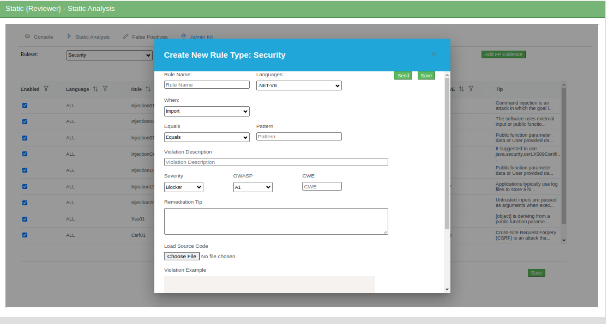The width and height of the screenshot is (608, 324).
Task: Click the Rule Name input field
Action: click(207, 85)
